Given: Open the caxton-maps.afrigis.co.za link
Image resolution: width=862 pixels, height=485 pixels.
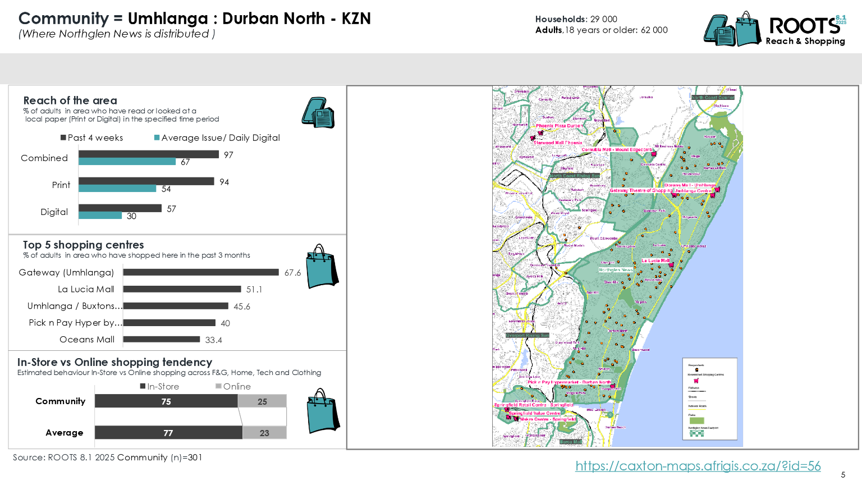Looking at the screenshot, I should click(x=698, y=466).
